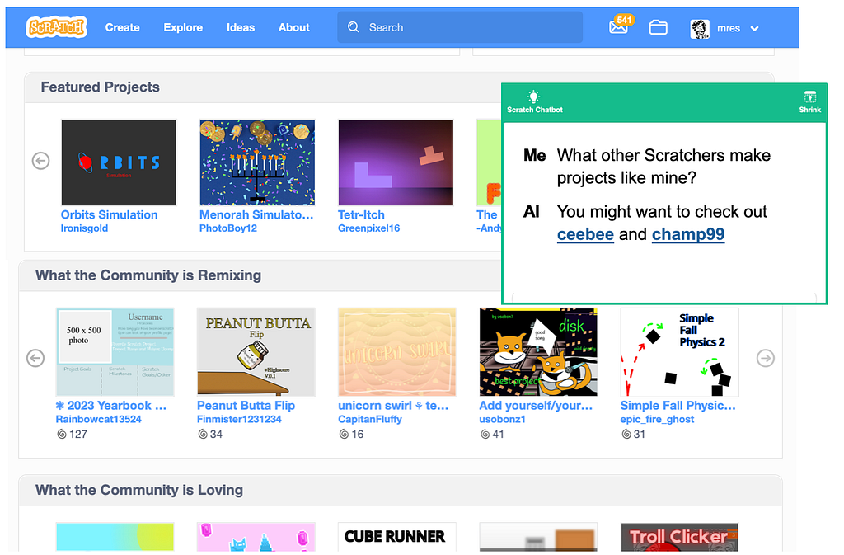Open the My Stuff folder icon
The image size is (844, 555).
pyautogui.click(x=658, y=27)
